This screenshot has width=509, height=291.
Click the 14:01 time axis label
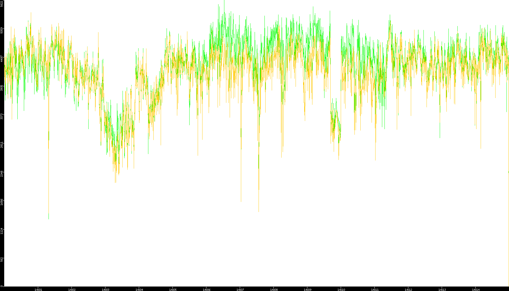[38, 290]
